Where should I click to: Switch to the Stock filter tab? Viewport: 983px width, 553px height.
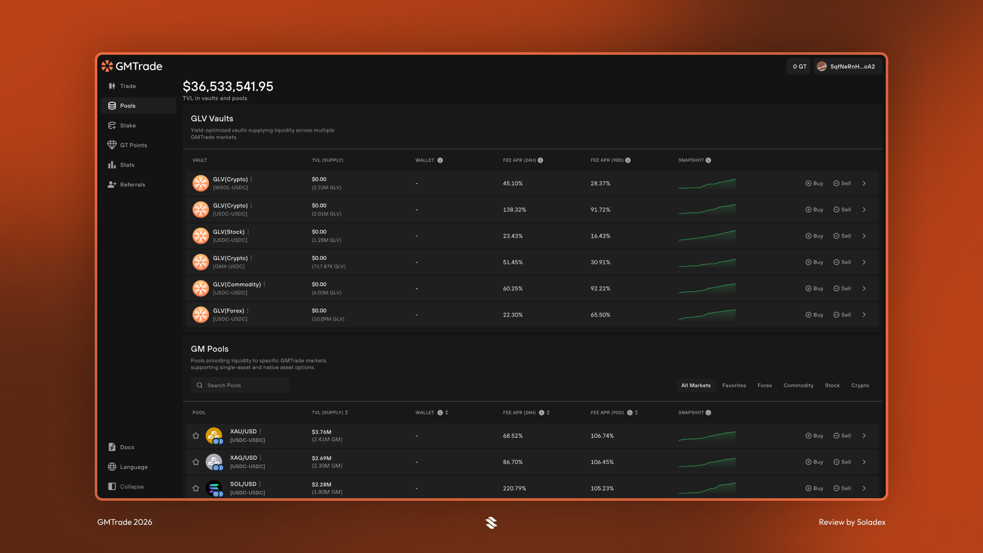(832, 386)
